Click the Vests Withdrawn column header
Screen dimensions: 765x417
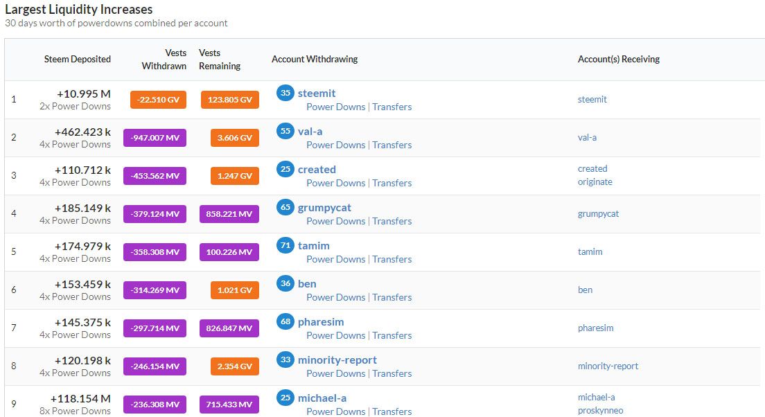tap(164, 59)
